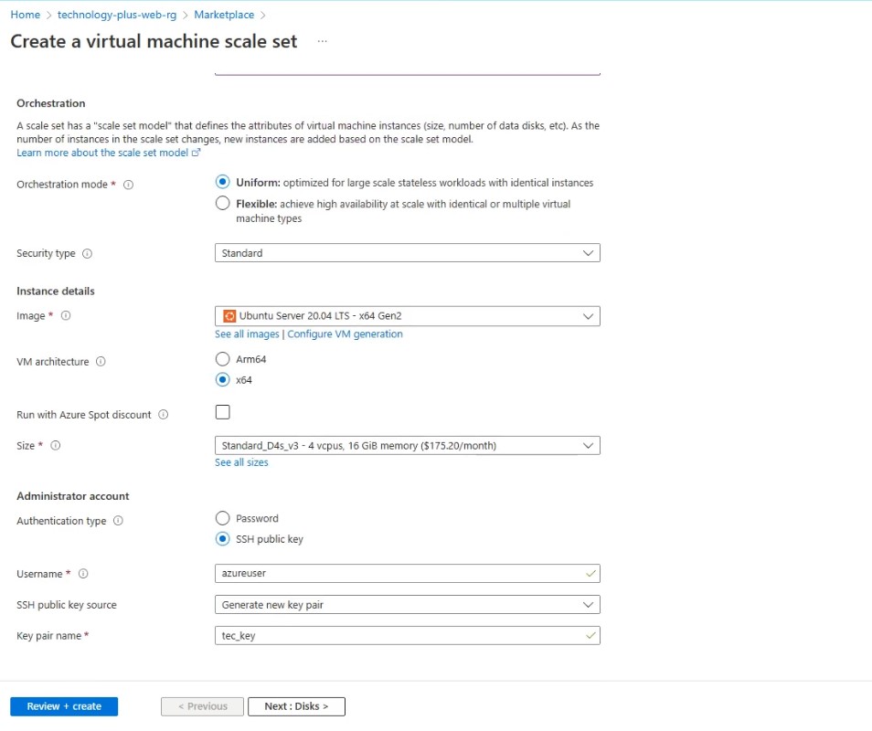Navigate to Home in the breadcrumb
The image size is (872, 731).
point(25,15)
